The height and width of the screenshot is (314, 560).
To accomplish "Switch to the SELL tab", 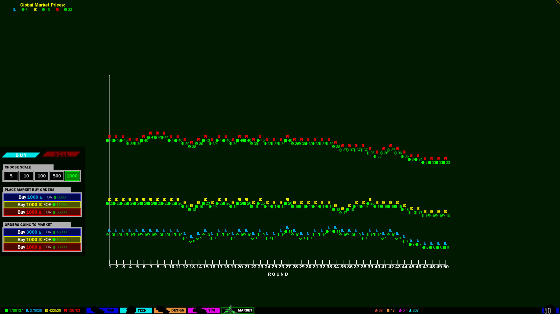I will (x=61, y=154).
